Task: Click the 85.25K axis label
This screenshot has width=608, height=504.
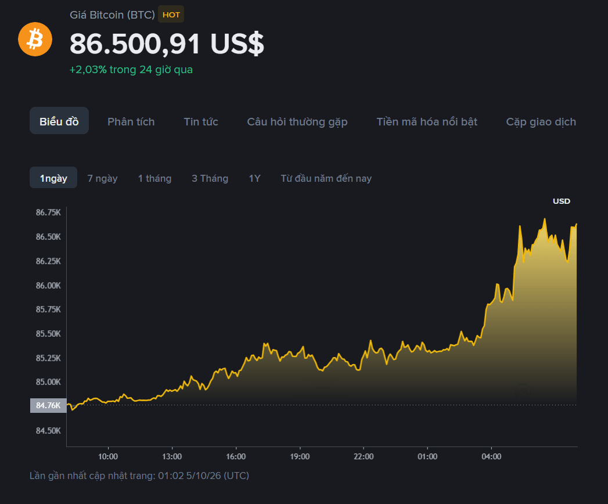Action: point(48,358)
